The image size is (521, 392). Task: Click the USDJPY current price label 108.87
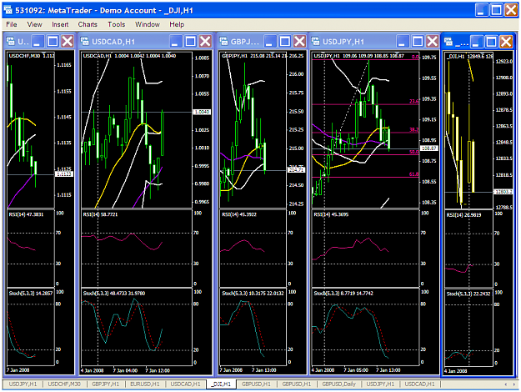[x=429, y=148]
